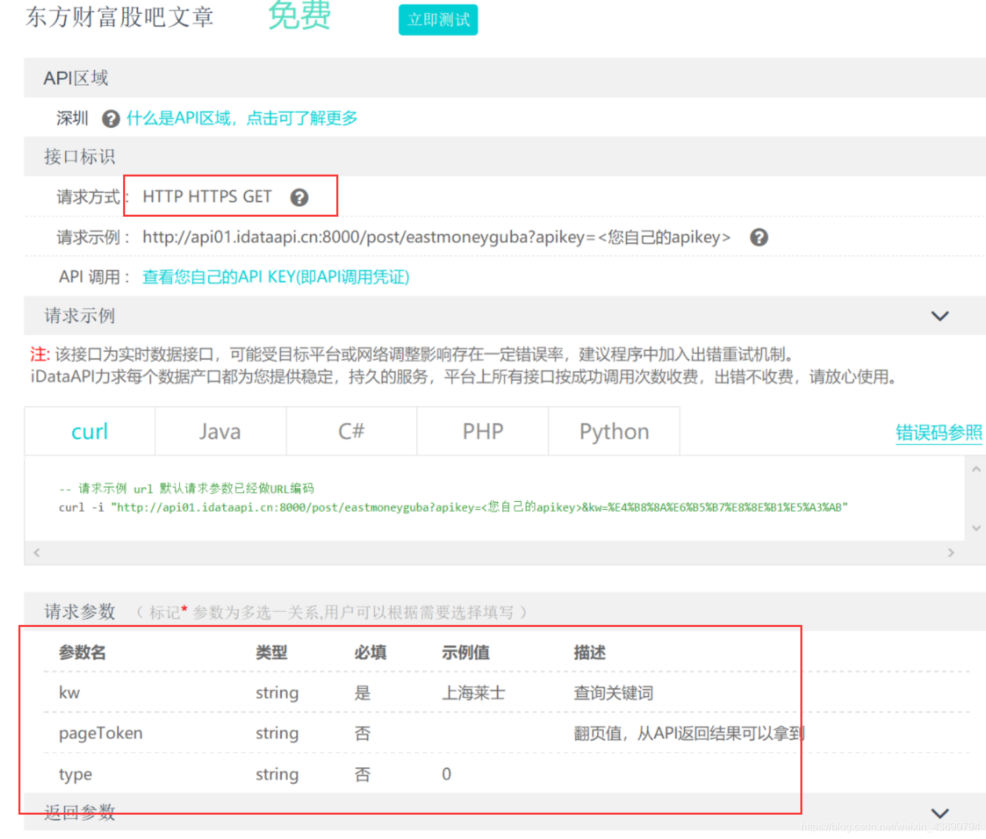Click help icon beside HTTP HTTPS GET

[299, 197]
